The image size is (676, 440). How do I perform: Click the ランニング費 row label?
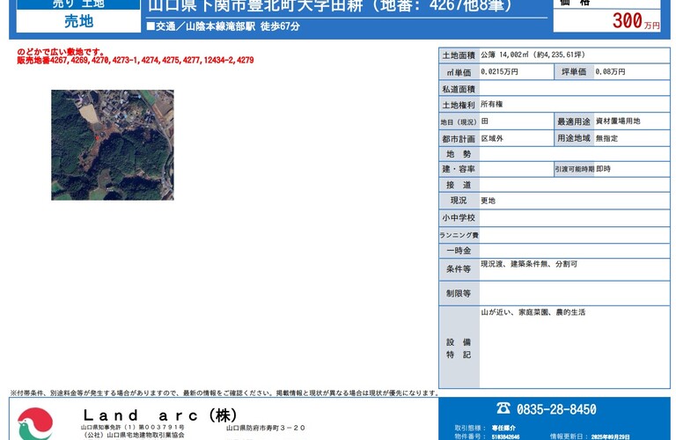tap(459, 235)
